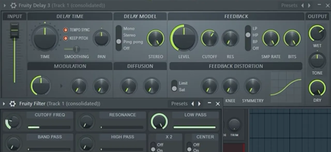
Task: Select the BP feedback filter type
Action: (x=255, y=42)
